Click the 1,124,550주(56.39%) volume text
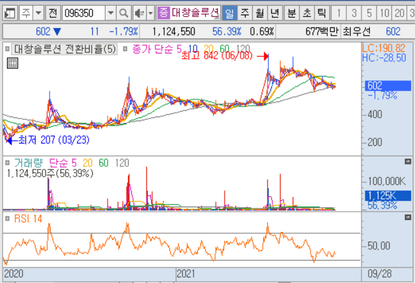The height and width of the screenshot is (283, 415). point(50,173)
